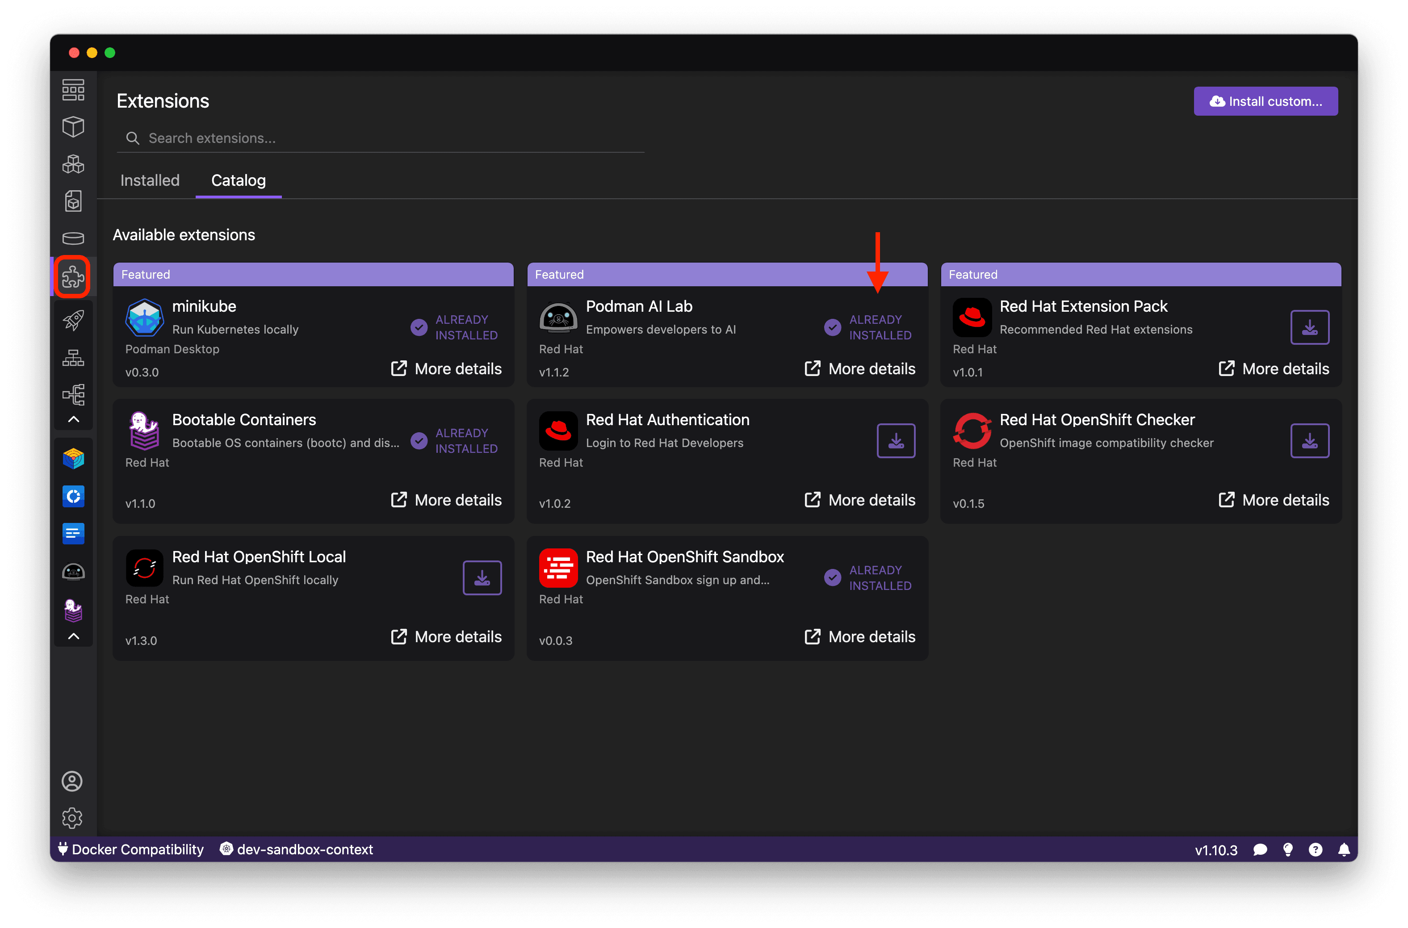Select the Containers icon in the sidebar
This screenshot has height=928, width=1408.
pyautogui.click(x=73, y=126)
